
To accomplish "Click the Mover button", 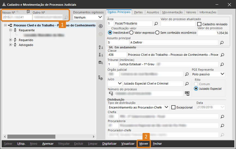I will click(144, 144).
